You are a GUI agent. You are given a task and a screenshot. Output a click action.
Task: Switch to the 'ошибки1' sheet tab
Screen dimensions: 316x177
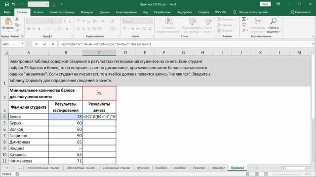point(161,168)
